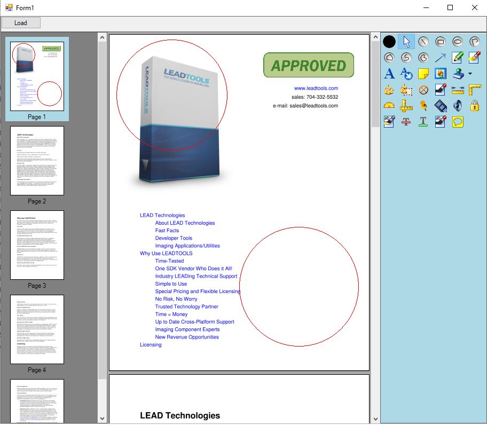The height and width of the screenshot is (425, 487).
Task: Select the Polygon annotation tool
Action: (x=389, y=58)
